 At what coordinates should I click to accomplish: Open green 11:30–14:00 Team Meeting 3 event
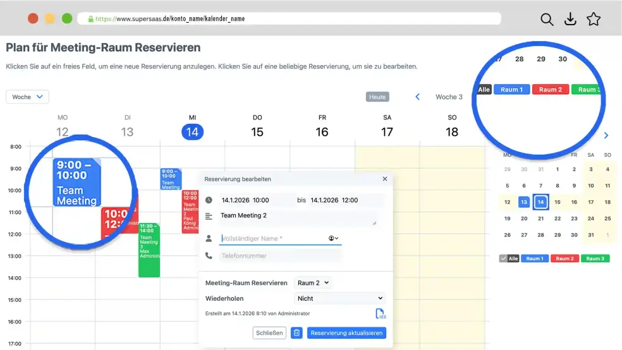click(149, 250)
